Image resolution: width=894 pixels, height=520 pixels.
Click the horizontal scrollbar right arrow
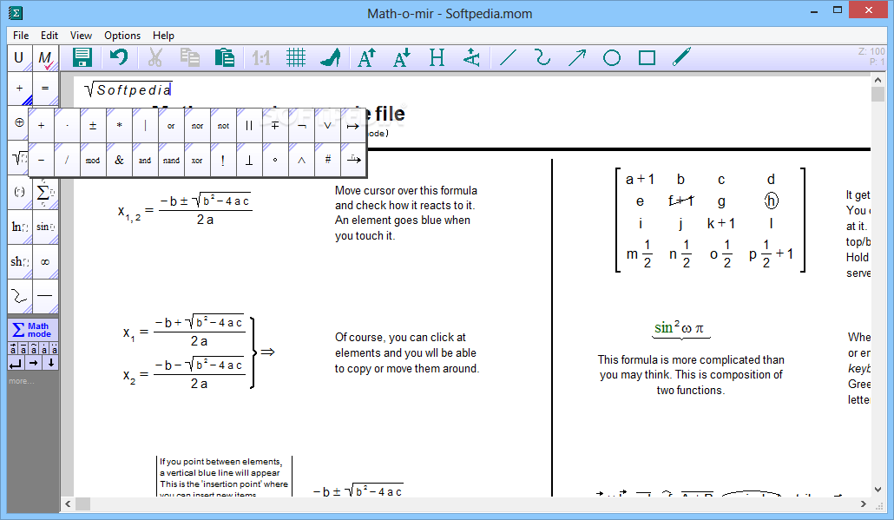(864, 504)
